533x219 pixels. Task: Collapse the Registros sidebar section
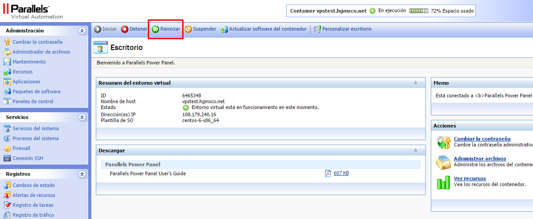pyautogui.click(x=82, y=174)
